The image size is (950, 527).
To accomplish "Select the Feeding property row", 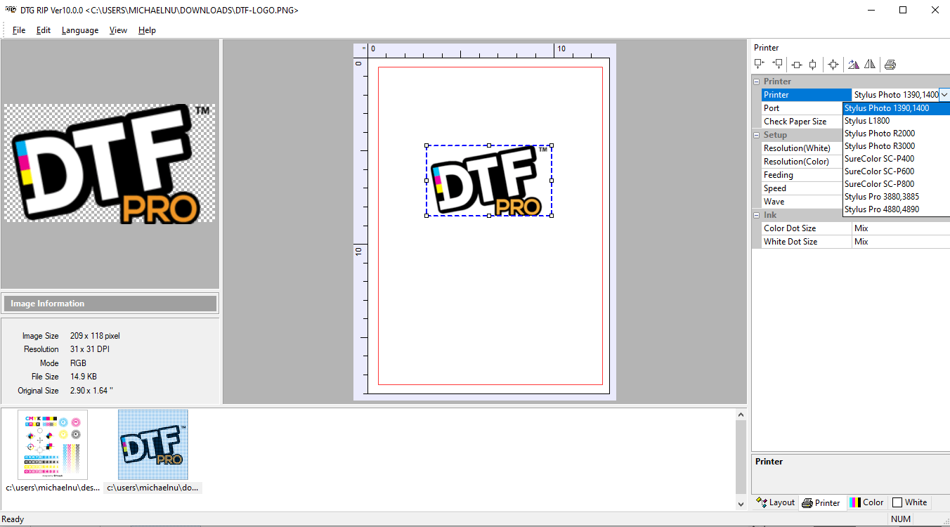I will click(802, 175).
